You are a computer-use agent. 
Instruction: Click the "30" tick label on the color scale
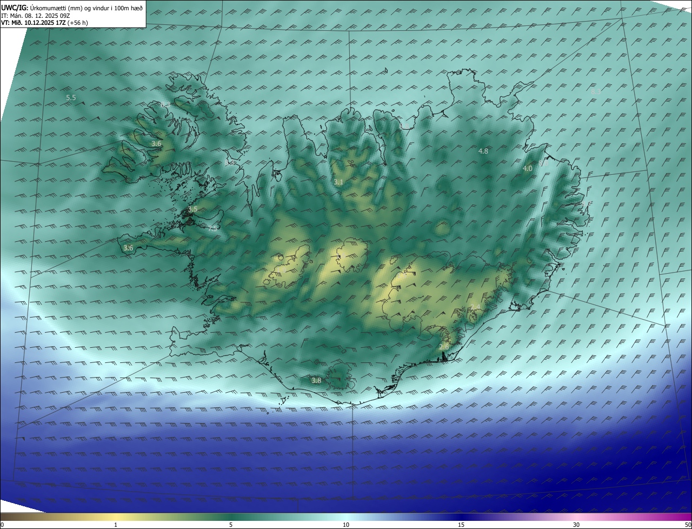coord(576,525)
